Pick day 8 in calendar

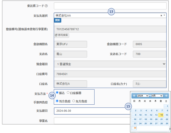pos(166,111)
